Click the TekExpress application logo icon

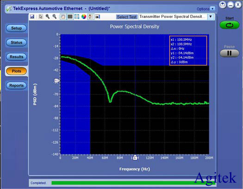9,9
